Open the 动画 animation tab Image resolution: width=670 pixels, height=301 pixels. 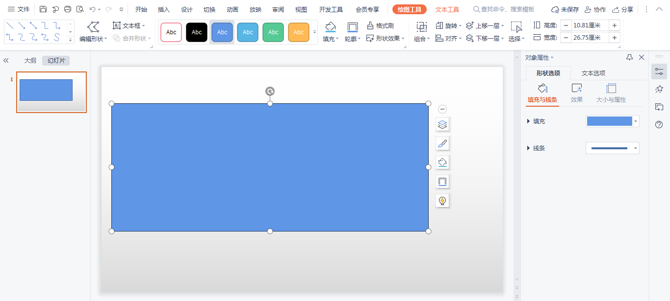[232, 9]
